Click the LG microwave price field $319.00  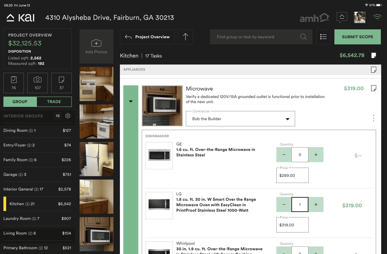[x=292, y=225]
